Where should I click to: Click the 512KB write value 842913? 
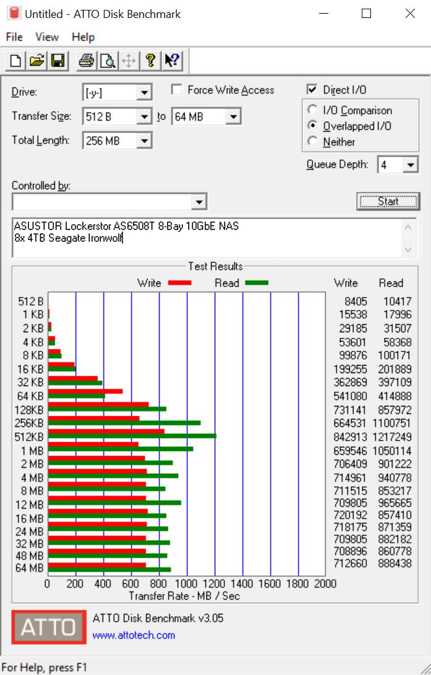coord(350,437)
